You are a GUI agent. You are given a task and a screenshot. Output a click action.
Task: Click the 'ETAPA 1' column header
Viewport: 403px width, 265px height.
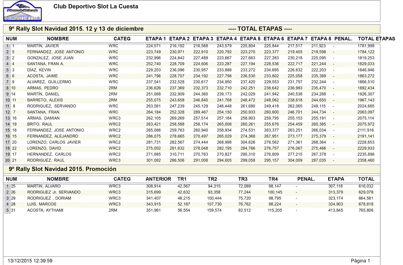point(156,39)
